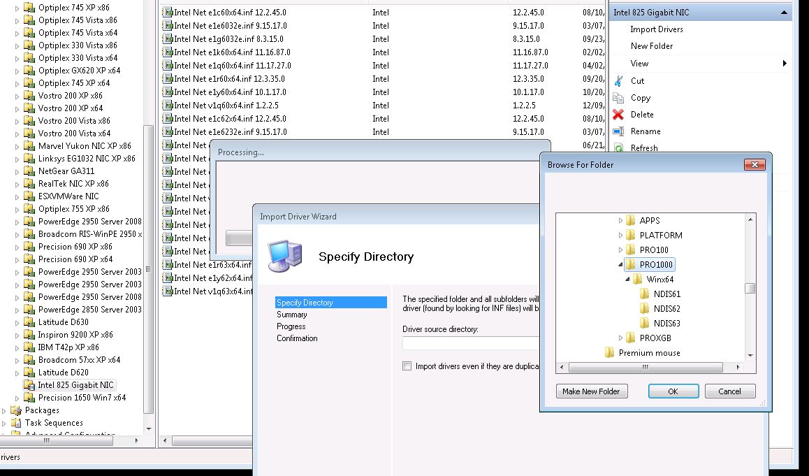The height and width of the screenshot is (476, 809).
Task: Expand the PRO100 folder node
Action: pyautogui.click(x=620, y=250)
